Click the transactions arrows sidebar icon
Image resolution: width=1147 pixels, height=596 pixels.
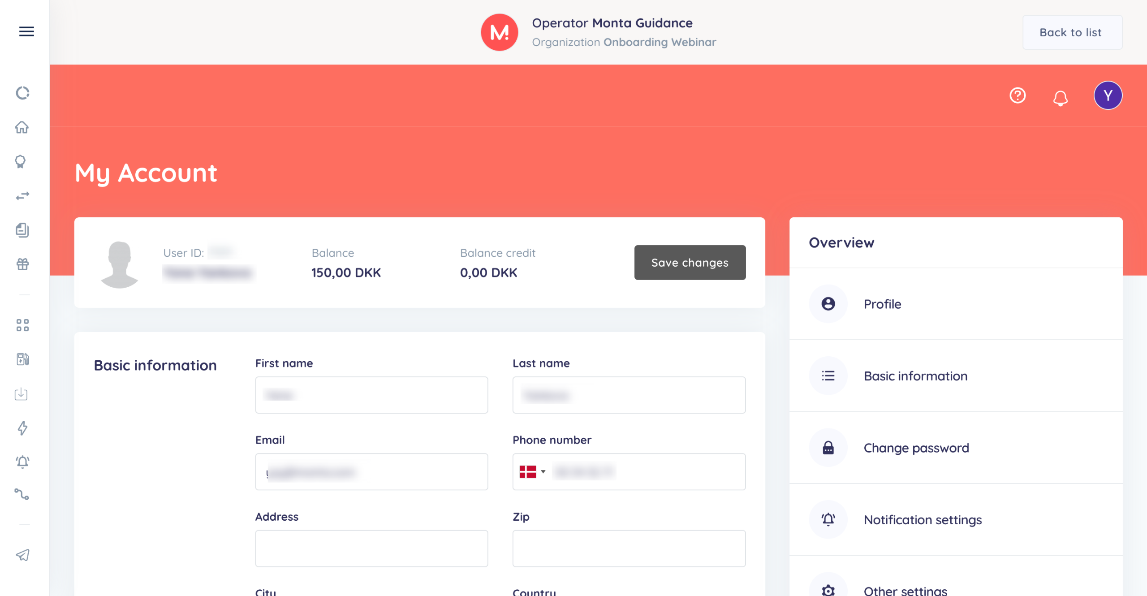coord(22,196)
